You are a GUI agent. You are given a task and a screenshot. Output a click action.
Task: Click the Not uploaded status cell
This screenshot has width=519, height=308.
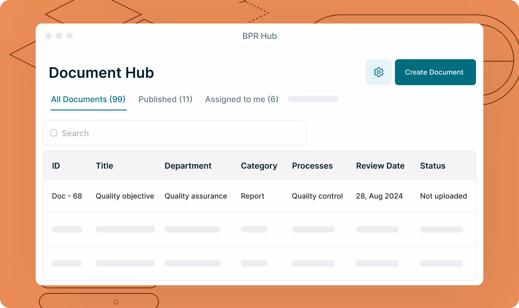(x=444, y=196)
